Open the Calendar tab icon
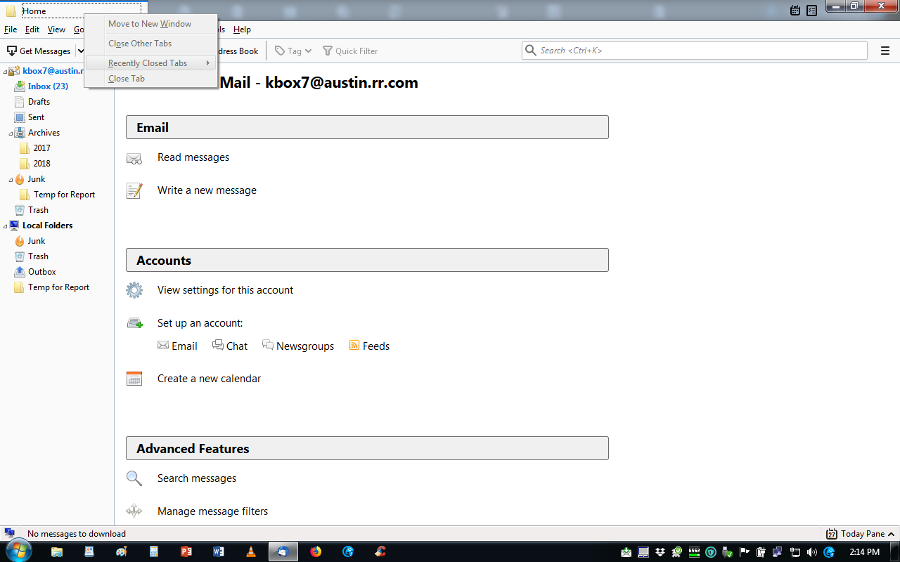This screenshot has height=562, width=900. [x=795, y=11]
